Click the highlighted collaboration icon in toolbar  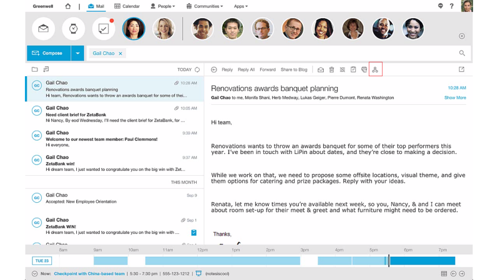[375, 70]
